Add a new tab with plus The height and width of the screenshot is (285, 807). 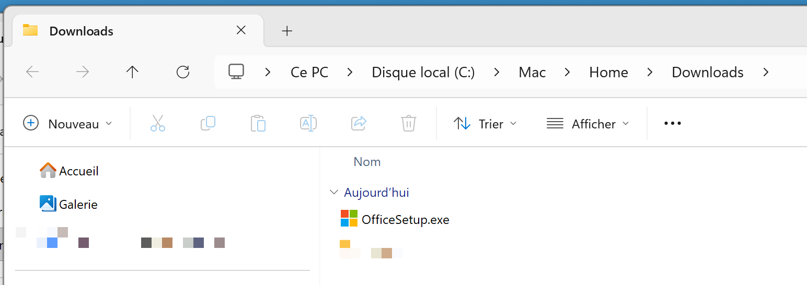(x=286, y=31)
